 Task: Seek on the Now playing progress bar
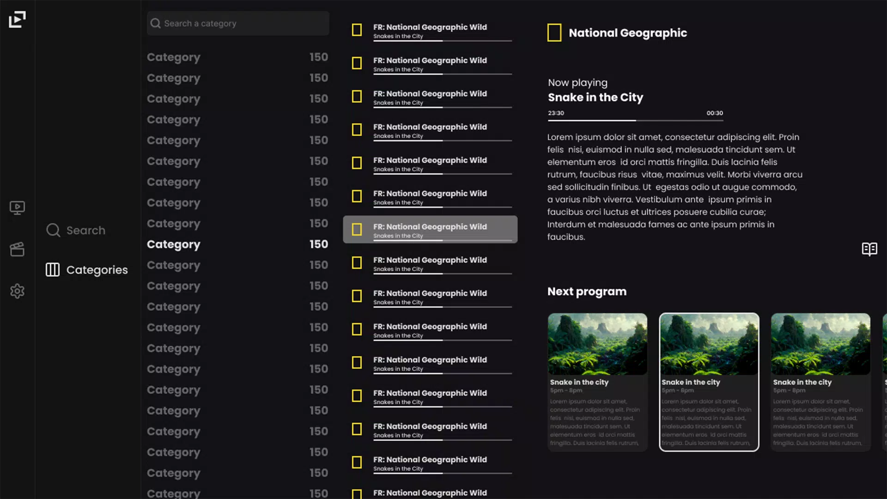click(635, 121)
